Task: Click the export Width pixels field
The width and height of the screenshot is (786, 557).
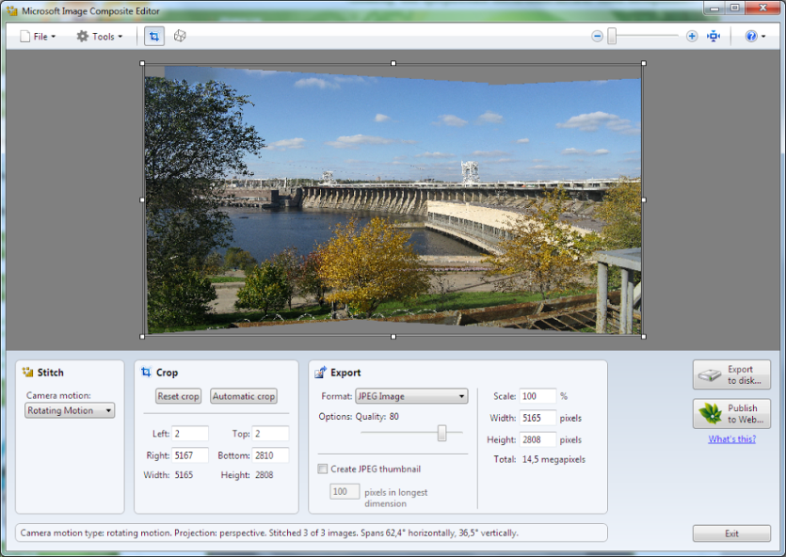Action: (537, 418)
